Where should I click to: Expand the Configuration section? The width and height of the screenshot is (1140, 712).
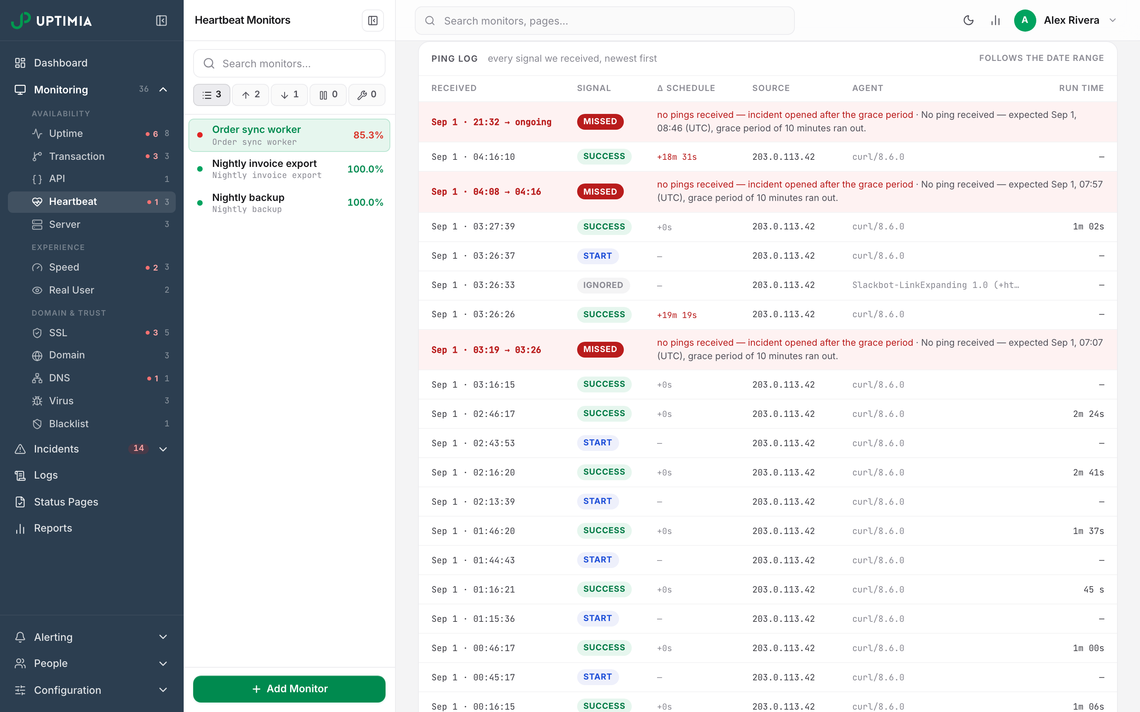coord(92,690)
